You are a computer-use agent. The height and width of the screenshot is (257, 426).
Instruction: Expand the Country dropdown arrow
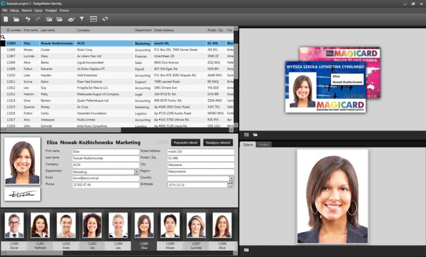[232, 179]
